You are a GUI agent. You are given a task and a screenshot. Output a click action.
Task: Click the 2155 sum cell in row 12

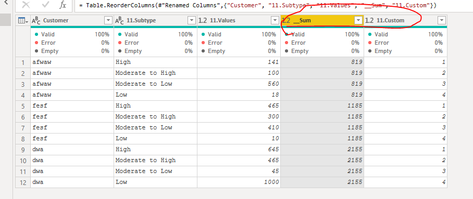(322, 182)
